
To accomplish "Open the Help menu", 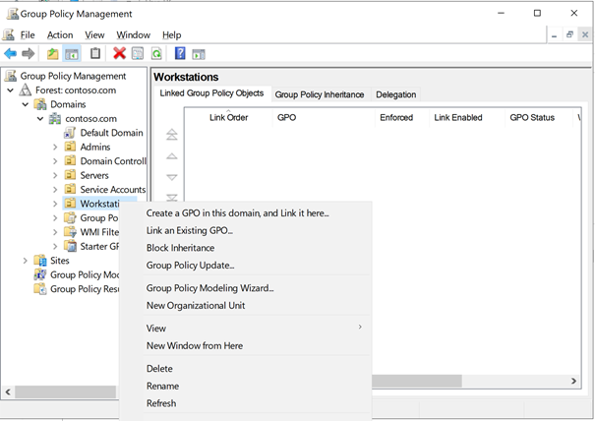I will pos(171,35).
